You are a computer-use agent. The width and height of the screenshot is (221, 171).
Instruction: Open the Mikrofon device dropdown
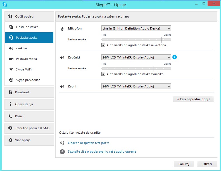(136, 28)
